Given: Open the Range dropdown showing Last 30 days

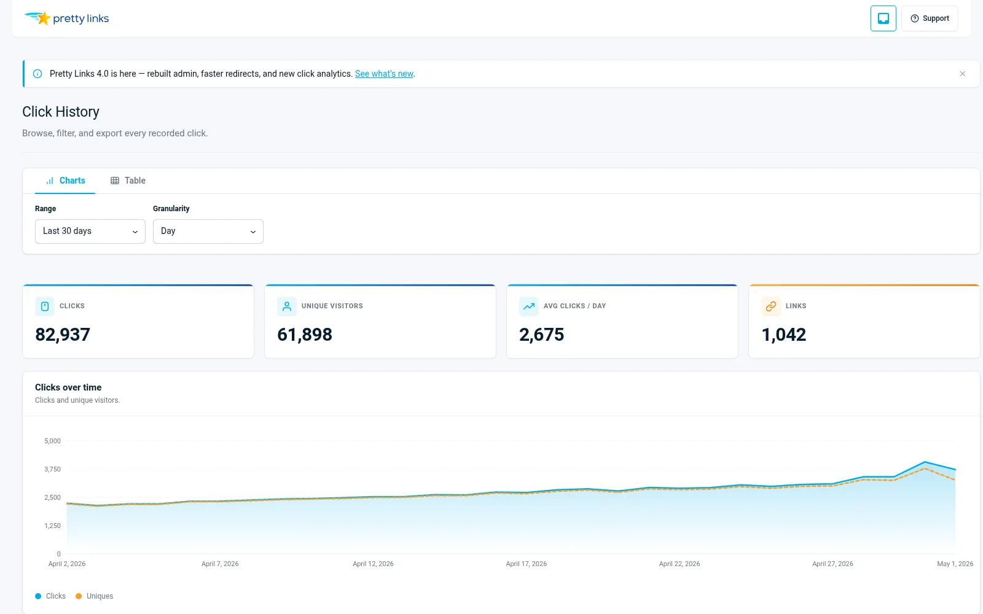Looking at the screenshot, I should (x=90, y=231).
